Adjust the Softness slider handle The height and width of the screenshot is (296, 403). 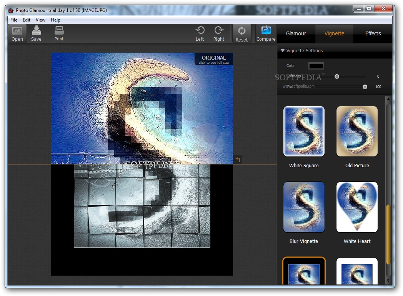click(337, 76)
